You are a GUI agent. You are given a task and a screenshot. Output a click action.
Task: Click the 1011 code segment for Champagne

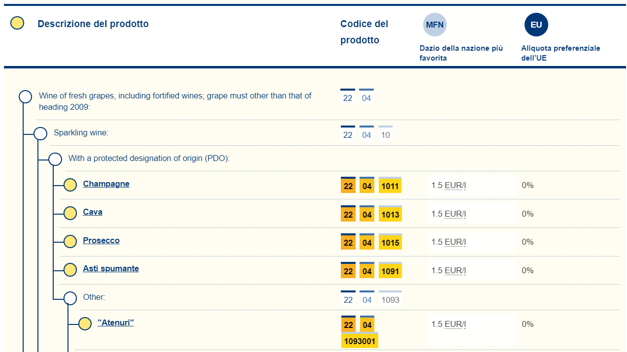(390, 187)
